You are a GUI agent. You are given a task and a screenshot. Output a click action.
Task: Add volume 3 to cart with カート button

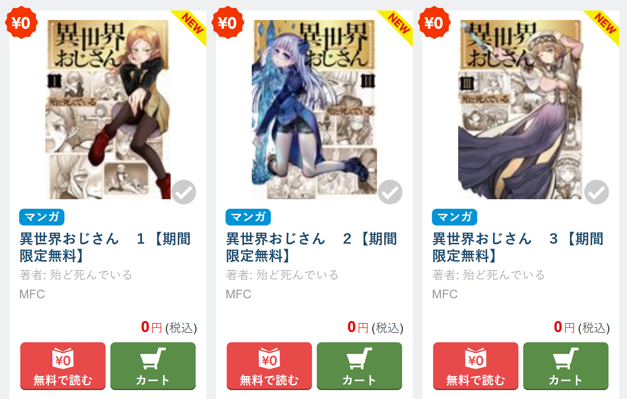click(566, 366)
